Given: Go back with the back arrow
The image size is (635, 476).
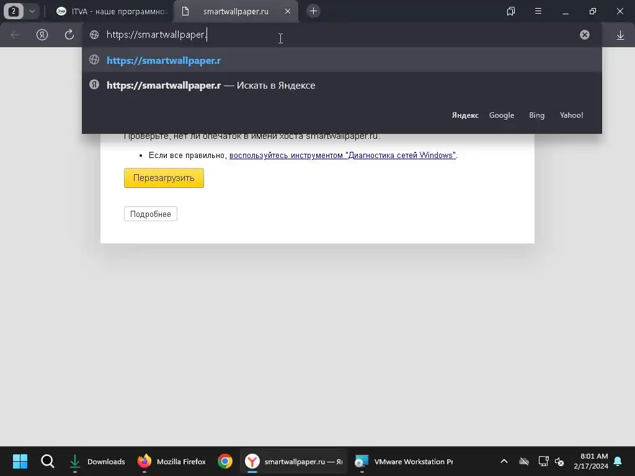Looking at the screenshot, I should pos(15,35).
